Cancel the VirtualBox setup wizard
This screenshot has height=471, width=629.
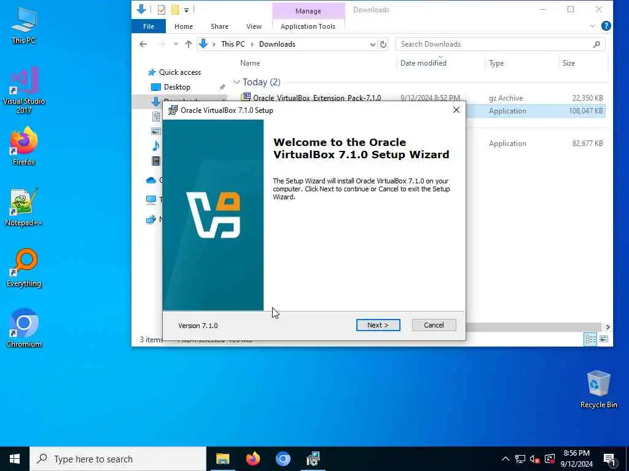[x=434, y=325]
